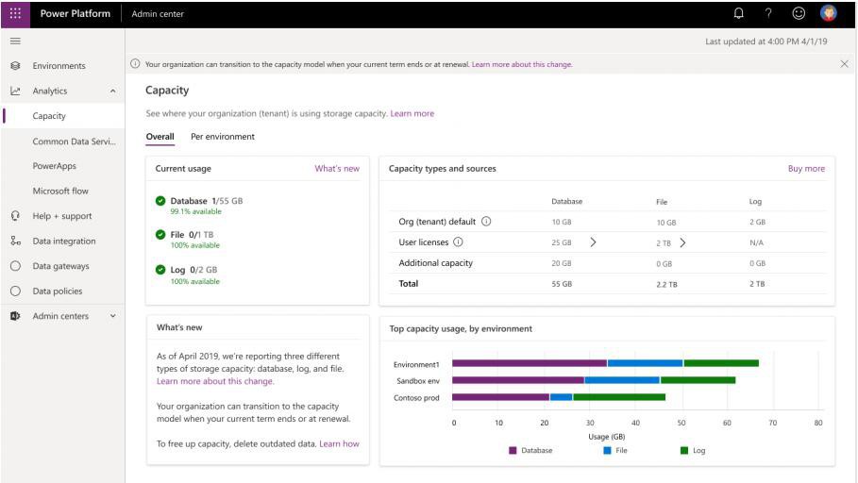Open the user profile avatar
The width and height of the screenshot is (858, 483).
pyautogui.click(x=830, y=13)
